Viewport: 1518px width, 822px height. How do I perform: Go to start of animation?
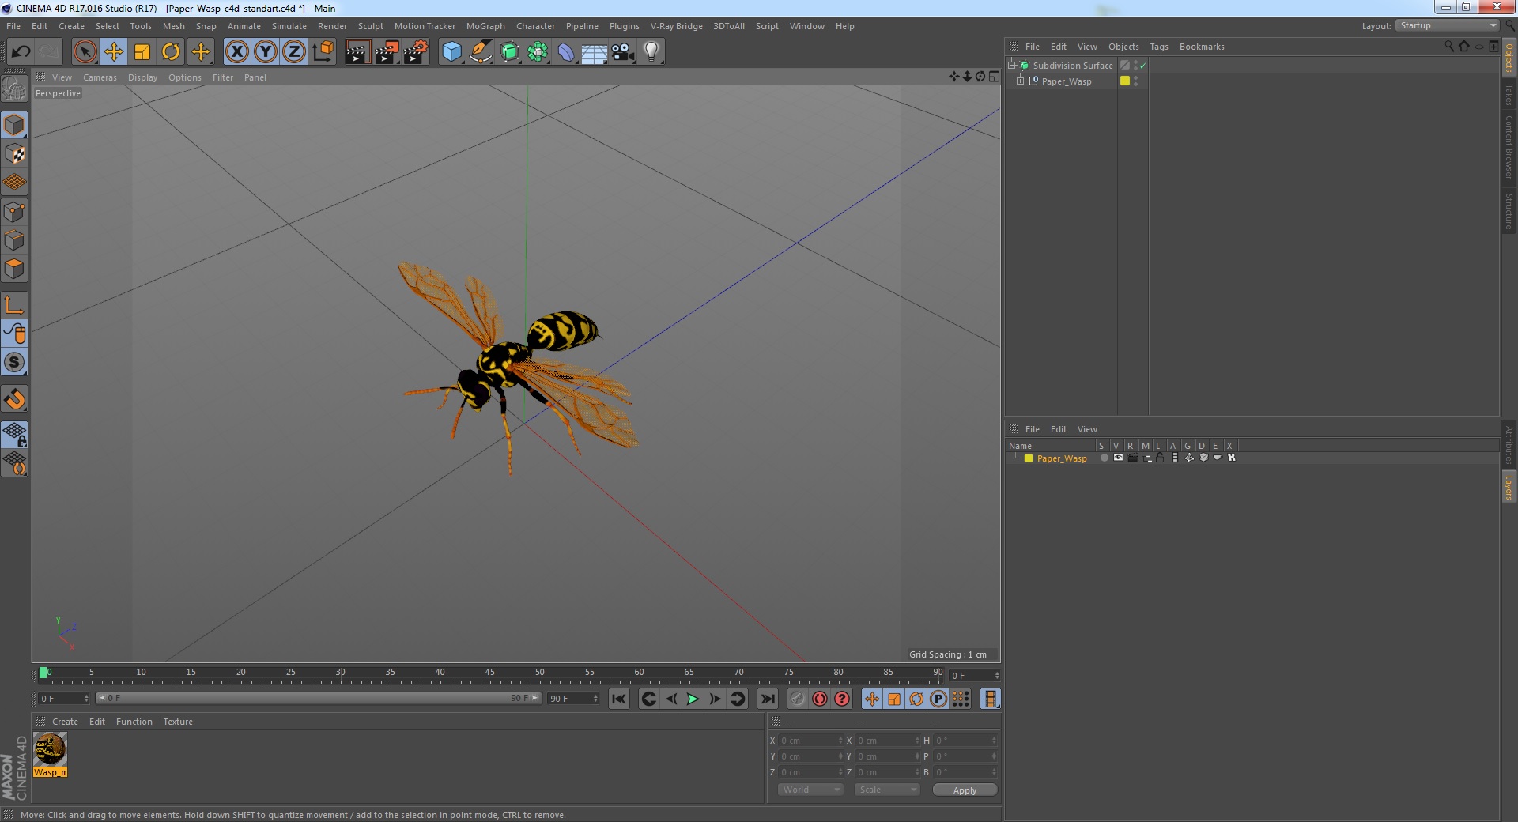click(x=619, y=699)
